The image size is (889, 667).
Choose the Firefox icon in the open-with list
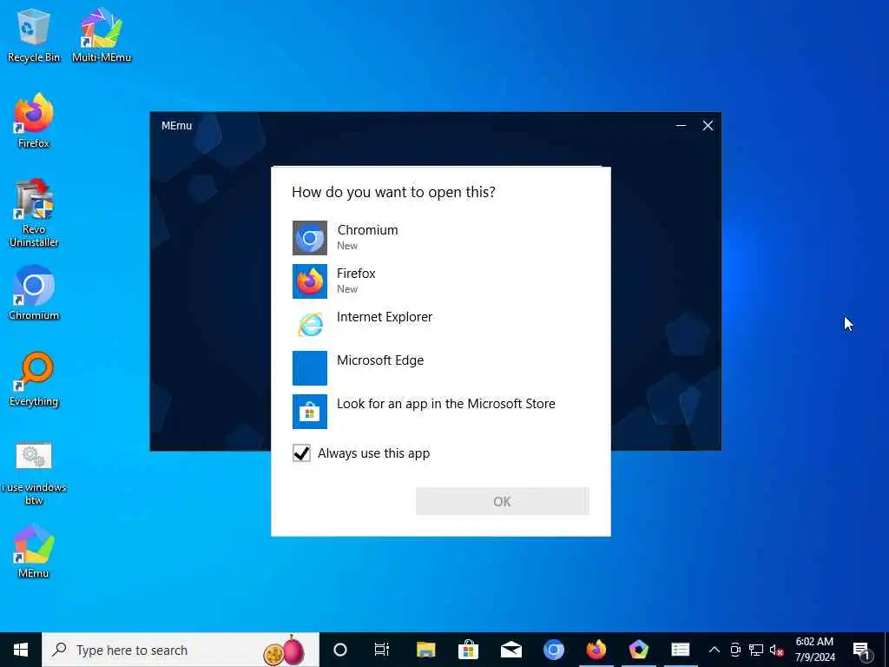[310, 281]
